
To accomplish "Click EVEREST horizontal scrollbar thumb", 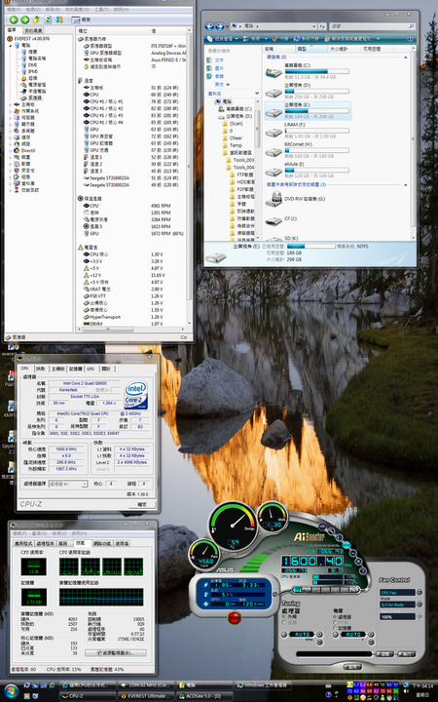I will (x=107, y=330).
